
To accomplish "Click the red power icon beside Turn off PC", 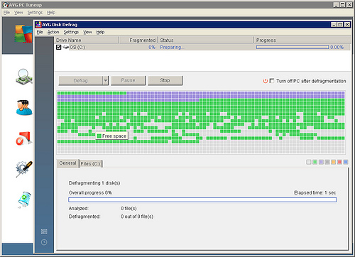I will pos(266,81).
